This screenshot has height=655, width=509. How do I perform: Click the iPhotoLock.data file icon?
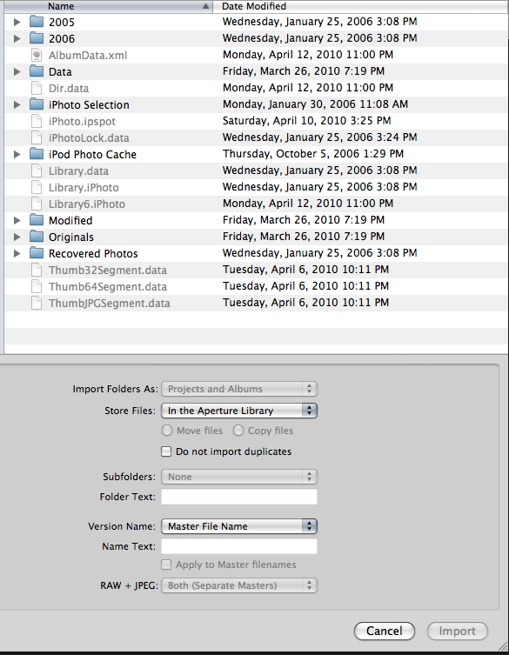click(37, 137)
